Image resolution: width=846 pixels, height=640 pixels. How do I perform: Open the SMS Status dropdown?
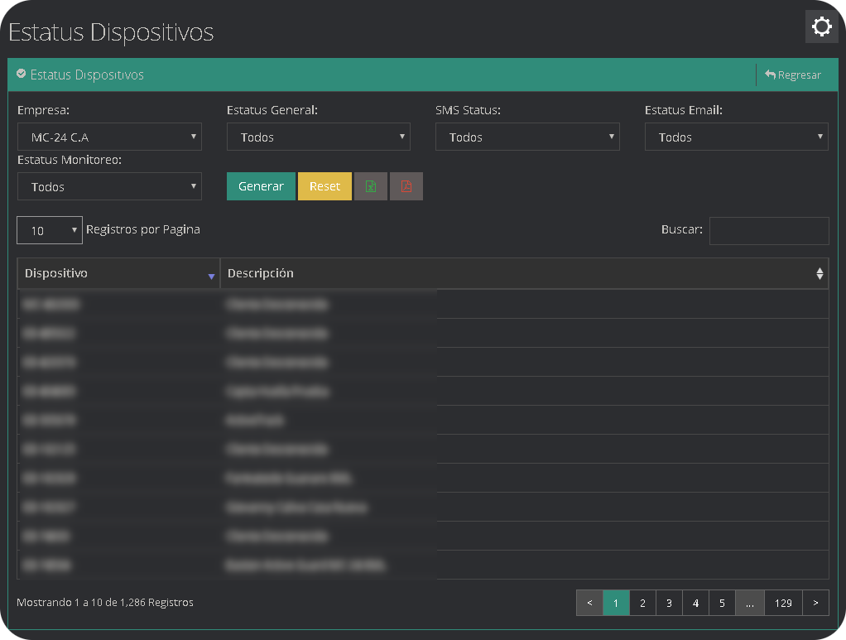click(x=527, y=137)
